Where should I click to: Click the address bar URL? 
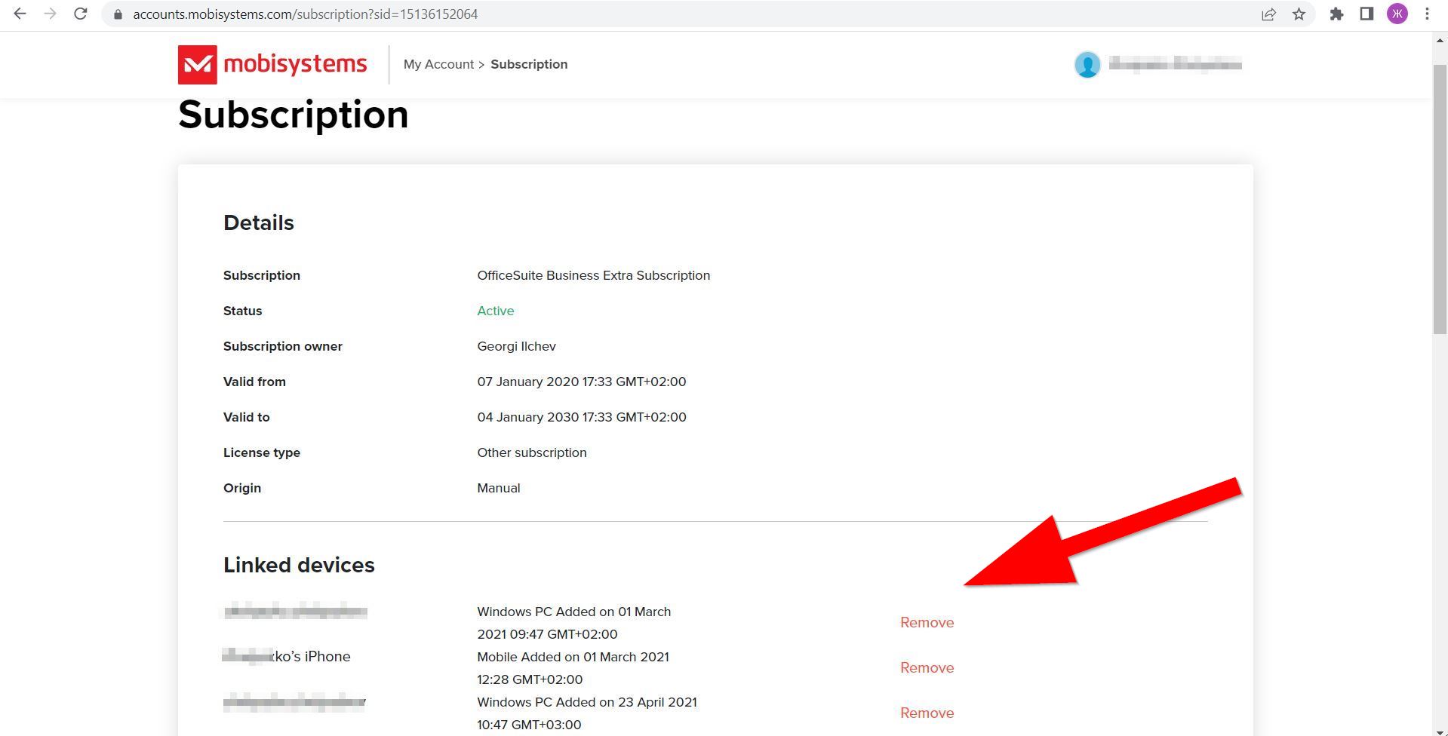pyautogui.click(x=306, y=14)
